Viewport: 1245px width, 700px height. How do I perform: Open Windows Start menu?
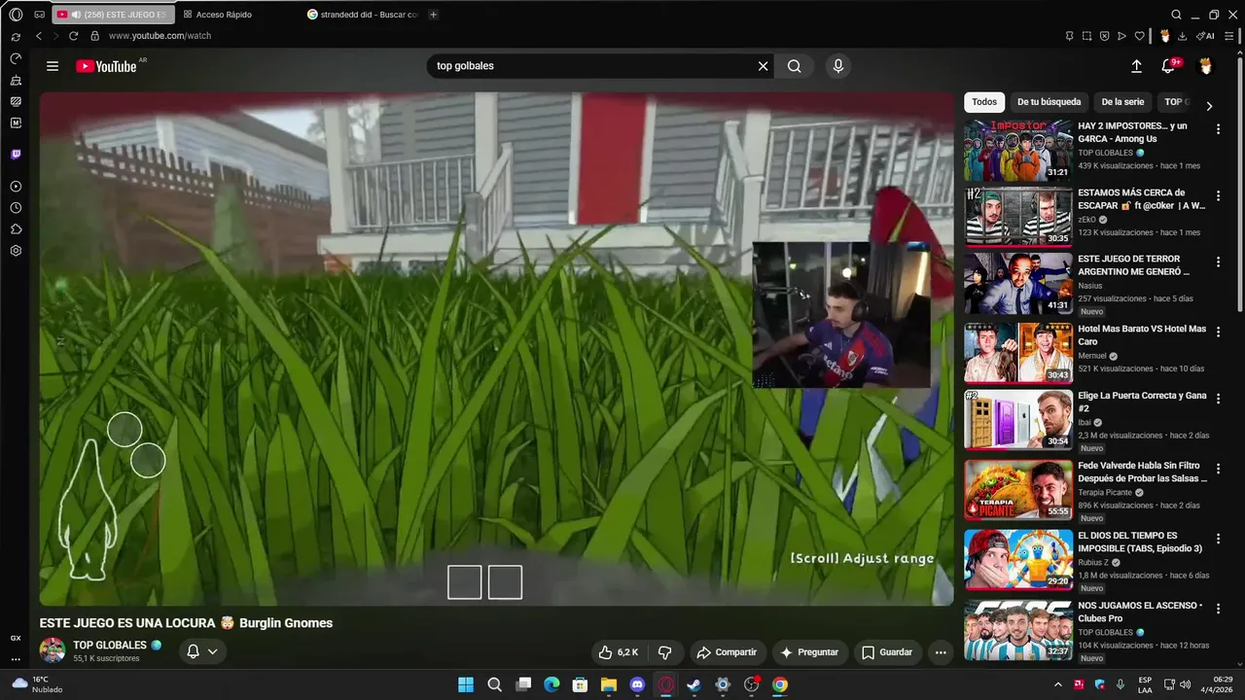click(466, 684)
